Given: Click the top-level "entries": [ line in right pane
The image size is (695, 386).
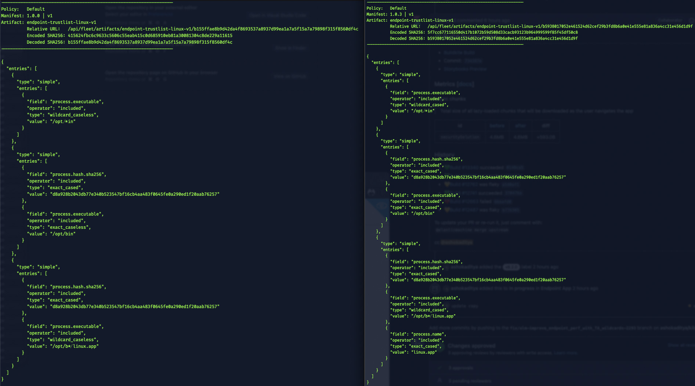Looking at the screenshot, I should (385, 63).
